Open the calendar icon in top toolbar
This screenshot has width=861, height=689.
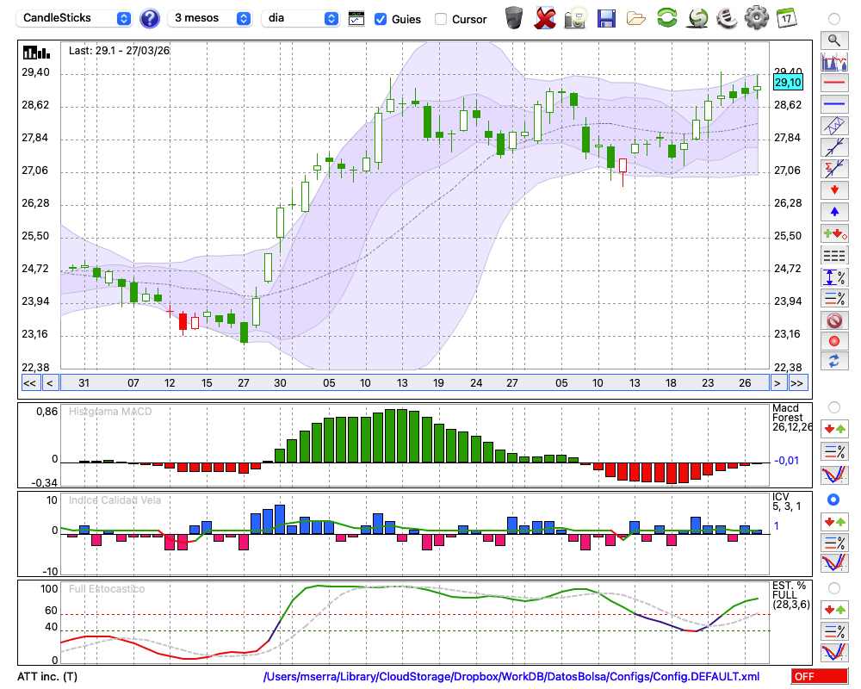pyautogui.click(x=785, y=18)
